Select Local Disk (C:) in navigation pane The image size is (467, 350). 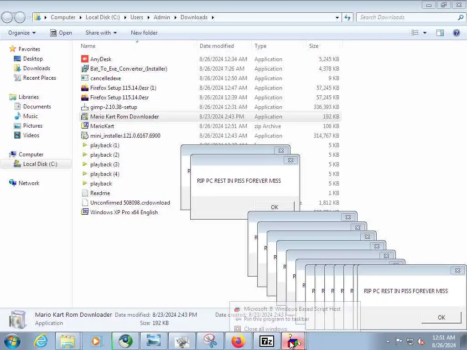[36, 164]
